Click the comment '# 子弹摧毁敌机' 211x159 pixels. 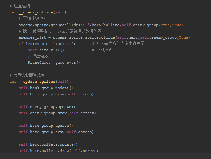pyautogui.click(x=33, y=19)
